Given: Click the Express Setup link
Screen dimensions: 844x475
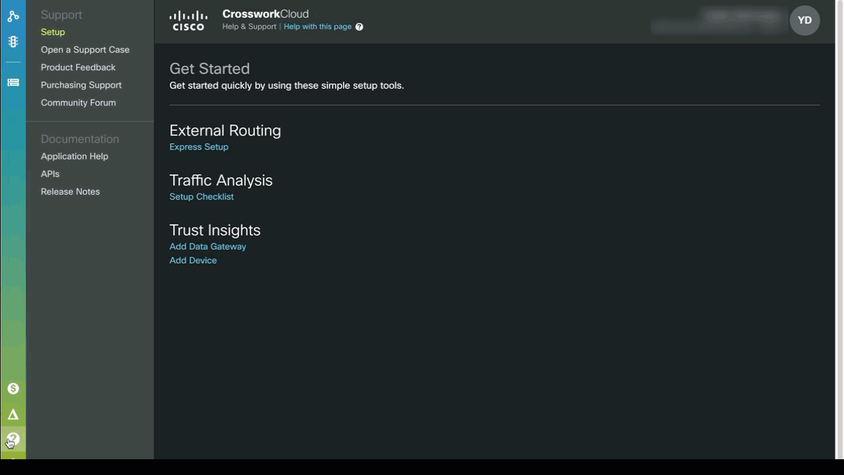Looking at the screenshot, I should [x=199, y=147].
